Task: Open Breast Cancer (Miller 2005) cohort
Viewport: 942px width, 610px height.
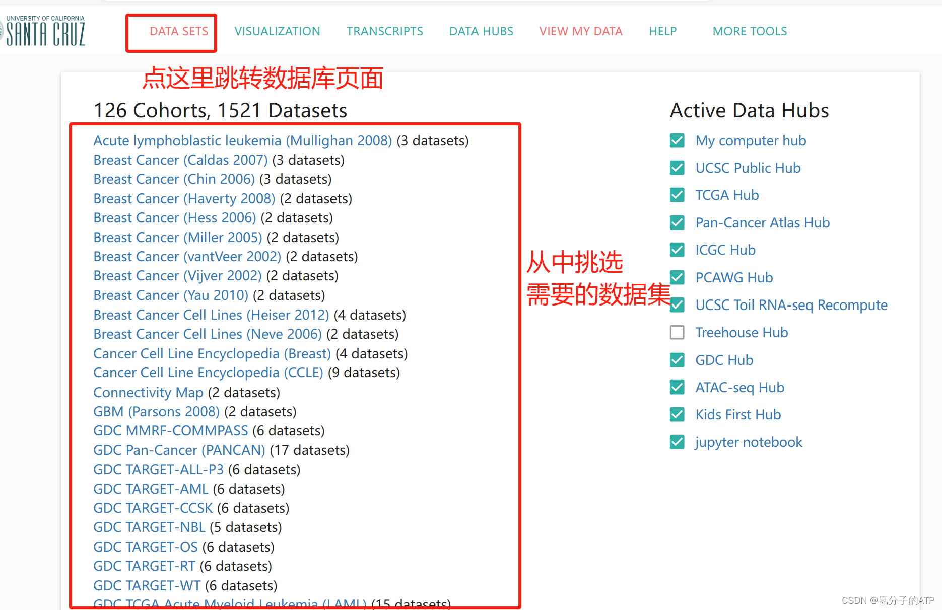Action: tap(178, 238)
